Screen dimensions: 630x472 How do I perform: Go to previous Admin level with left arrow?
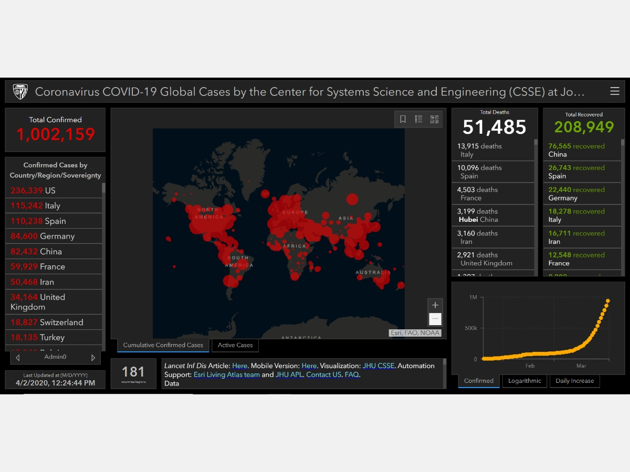tap(18, 358)
